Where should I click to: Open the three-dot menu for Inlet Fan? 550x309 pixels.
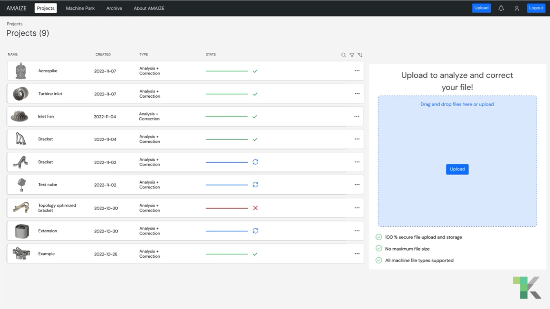click(357, 116)
